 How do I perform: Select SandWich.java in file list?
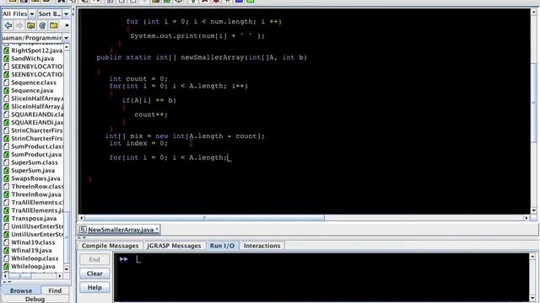coord(32,58)
